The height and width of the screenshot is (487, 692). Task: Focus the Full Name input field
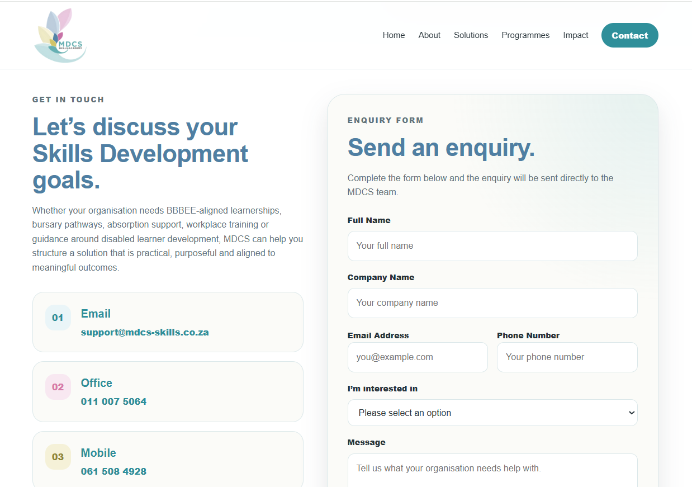coord(492,246)
